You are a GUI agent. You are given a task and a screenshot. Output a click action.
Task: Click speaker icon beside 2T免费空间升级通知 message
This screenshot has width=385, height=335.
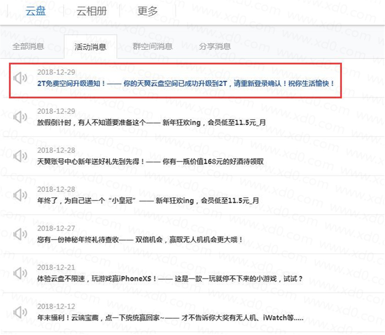(x=20, y=78)
